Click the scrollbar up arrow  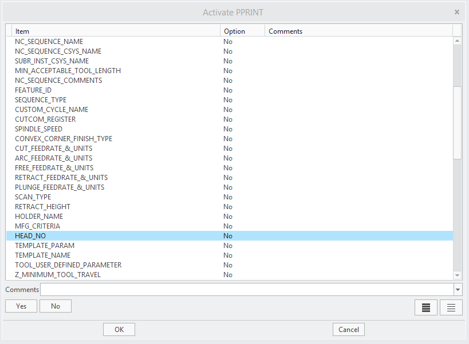coord(458,41)
